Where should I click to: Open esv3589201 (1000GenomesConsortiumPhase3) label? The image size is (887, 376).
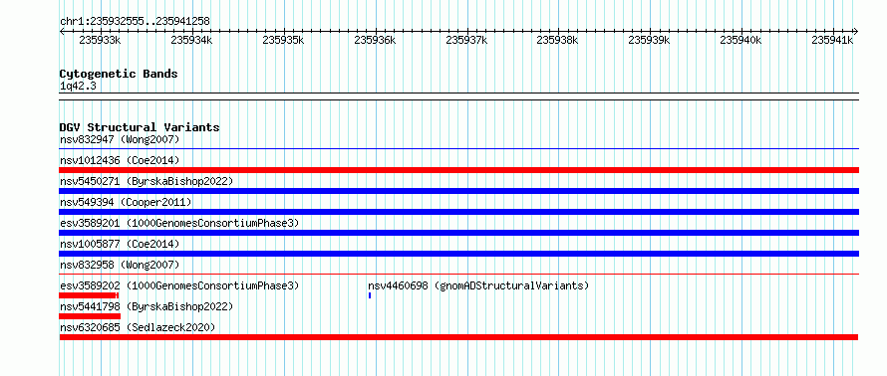(x=179, y=223)
